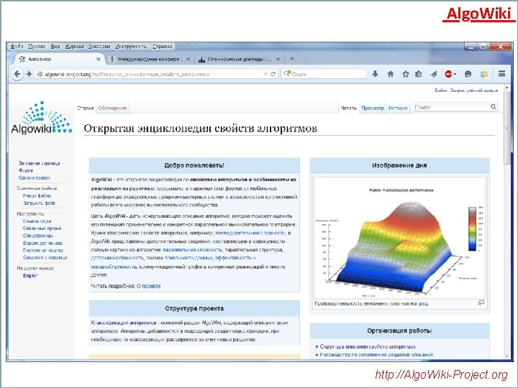This screenshot has height=388, width=518.
Task: Open the Инструменты menu
Action: click(x=131, y=47)
